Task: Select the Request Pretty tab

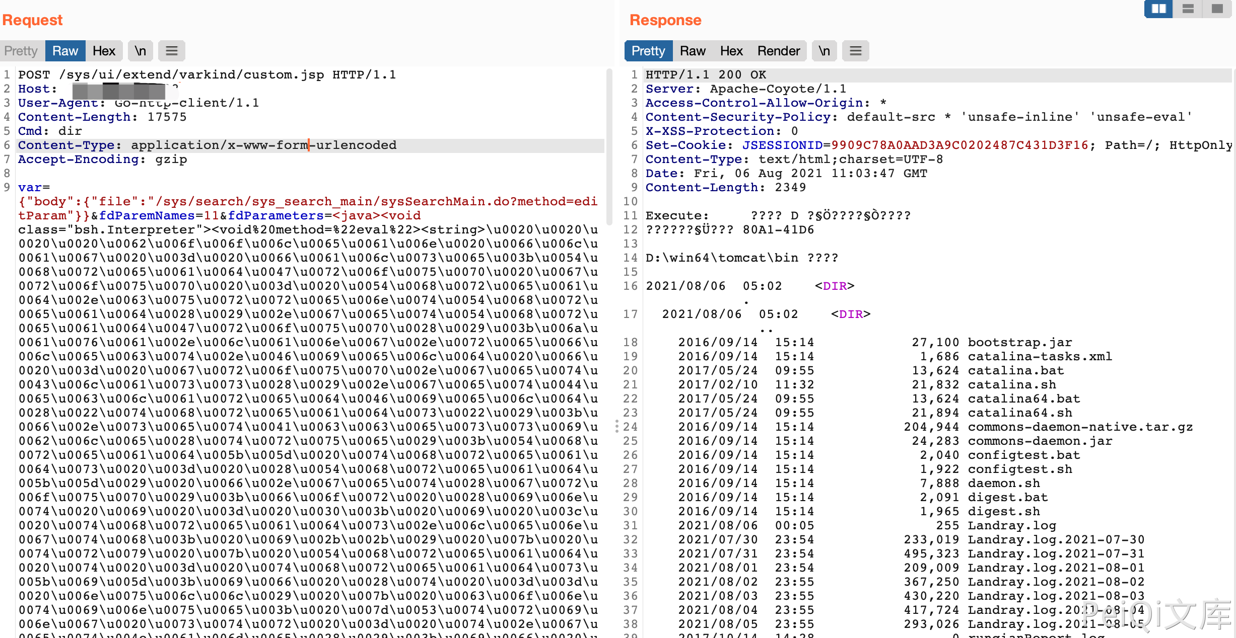Action: [x=21, y=51]
